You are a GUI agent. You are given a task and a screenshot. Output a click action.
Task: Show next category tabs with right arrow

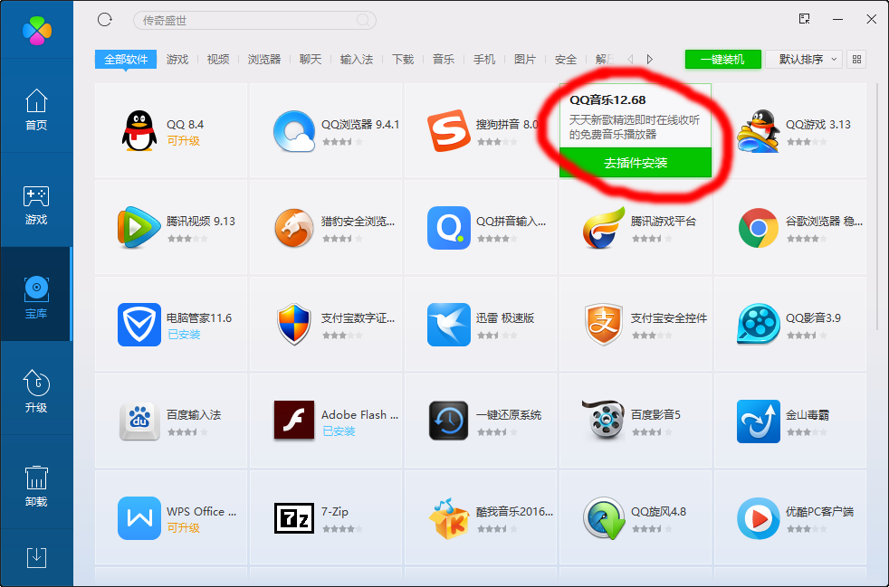[650, 59]
